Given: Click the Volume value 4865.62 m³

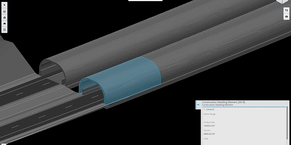Looking at the screenshot, I should pos(209,134).
